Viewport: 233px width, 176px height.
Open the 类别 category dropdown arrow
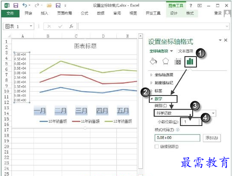[213, 113]
